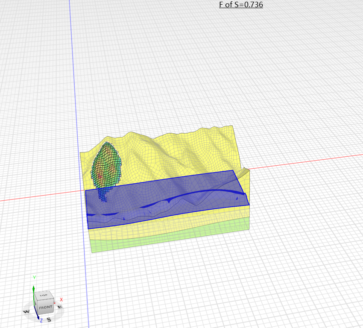
Task: Click the E letter on compass ring
Action: (59, 307)
